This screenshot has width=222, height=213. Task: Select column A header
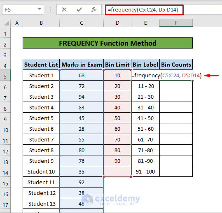click(x=17, y=23)
